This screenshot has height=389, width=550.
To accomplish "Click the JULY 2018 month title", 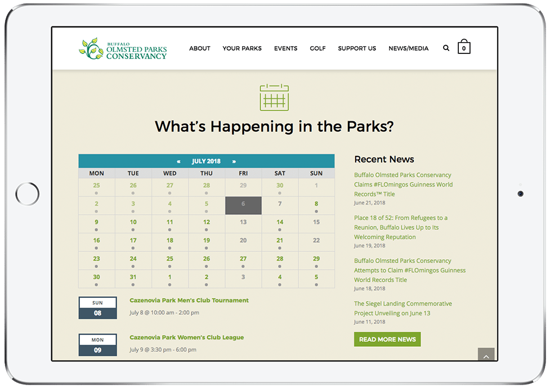I will click(x=206, y=161).
